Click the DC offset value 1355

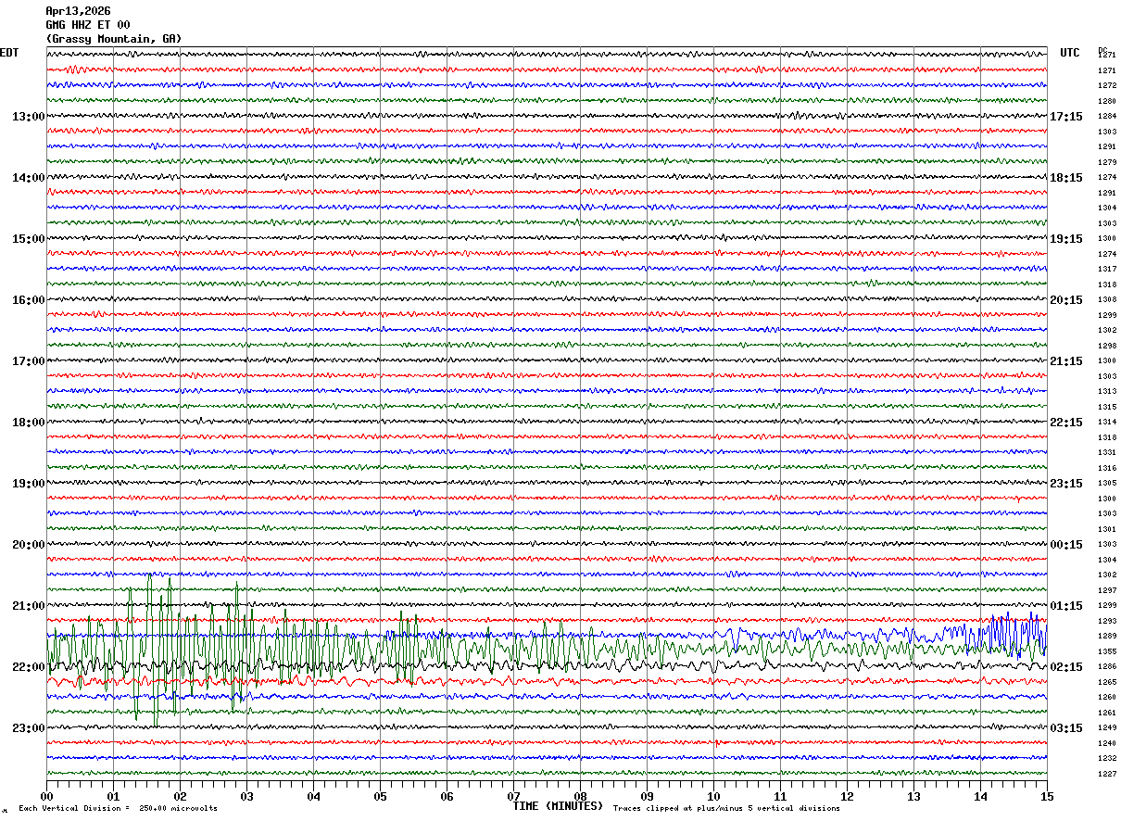click(x=1107, y=651)
